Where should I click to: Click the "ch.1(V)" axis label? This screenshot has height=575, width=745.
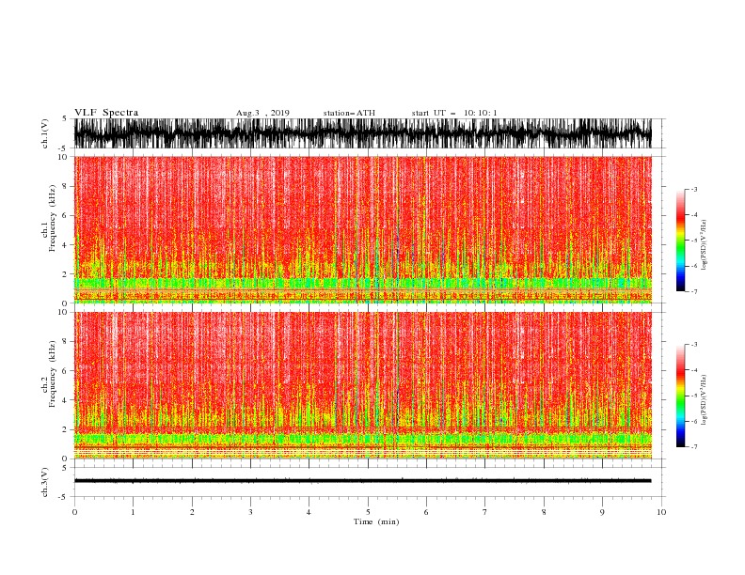[45, 133]
